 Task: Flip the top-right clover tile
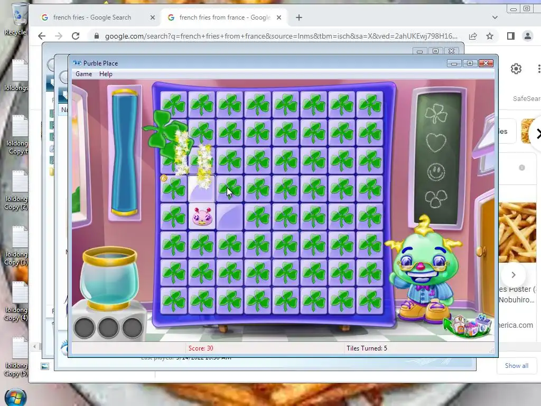pos(369,105)
